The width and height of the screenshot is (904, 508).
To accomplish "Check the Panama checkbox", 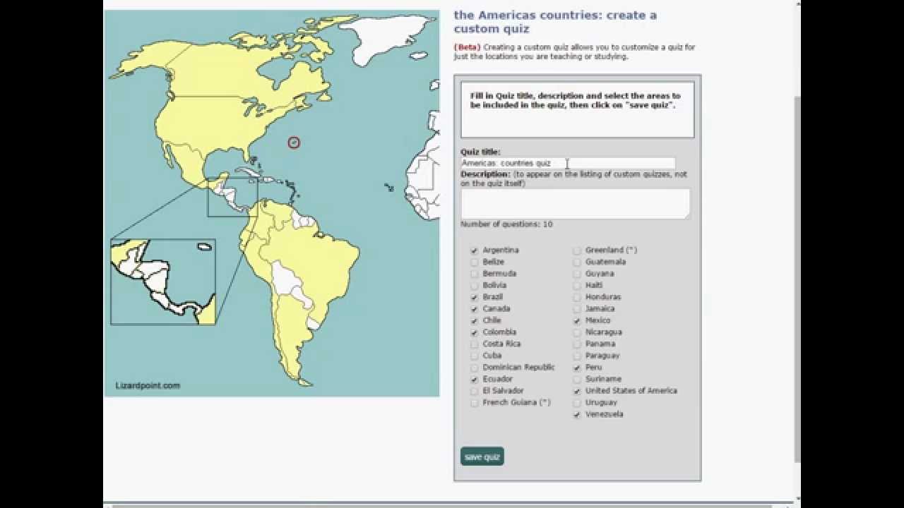I will point(577,344).
